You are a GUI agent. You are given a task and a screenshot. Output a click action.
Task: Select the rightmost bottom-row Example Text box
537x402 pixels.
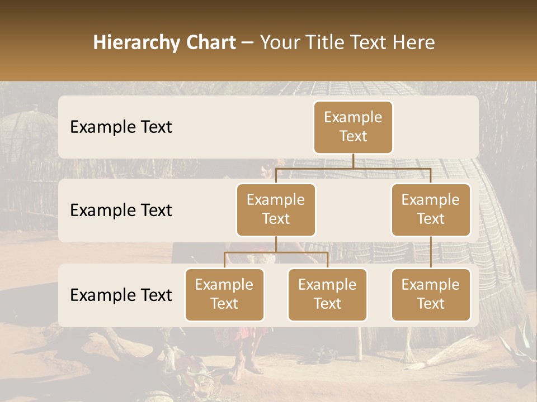tap(431, 295)
